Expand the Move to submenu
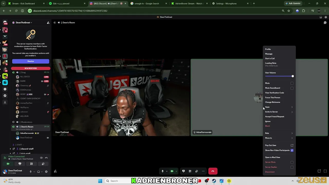The width and height of the screenshot is (329, 185). [x=279, y=138]
